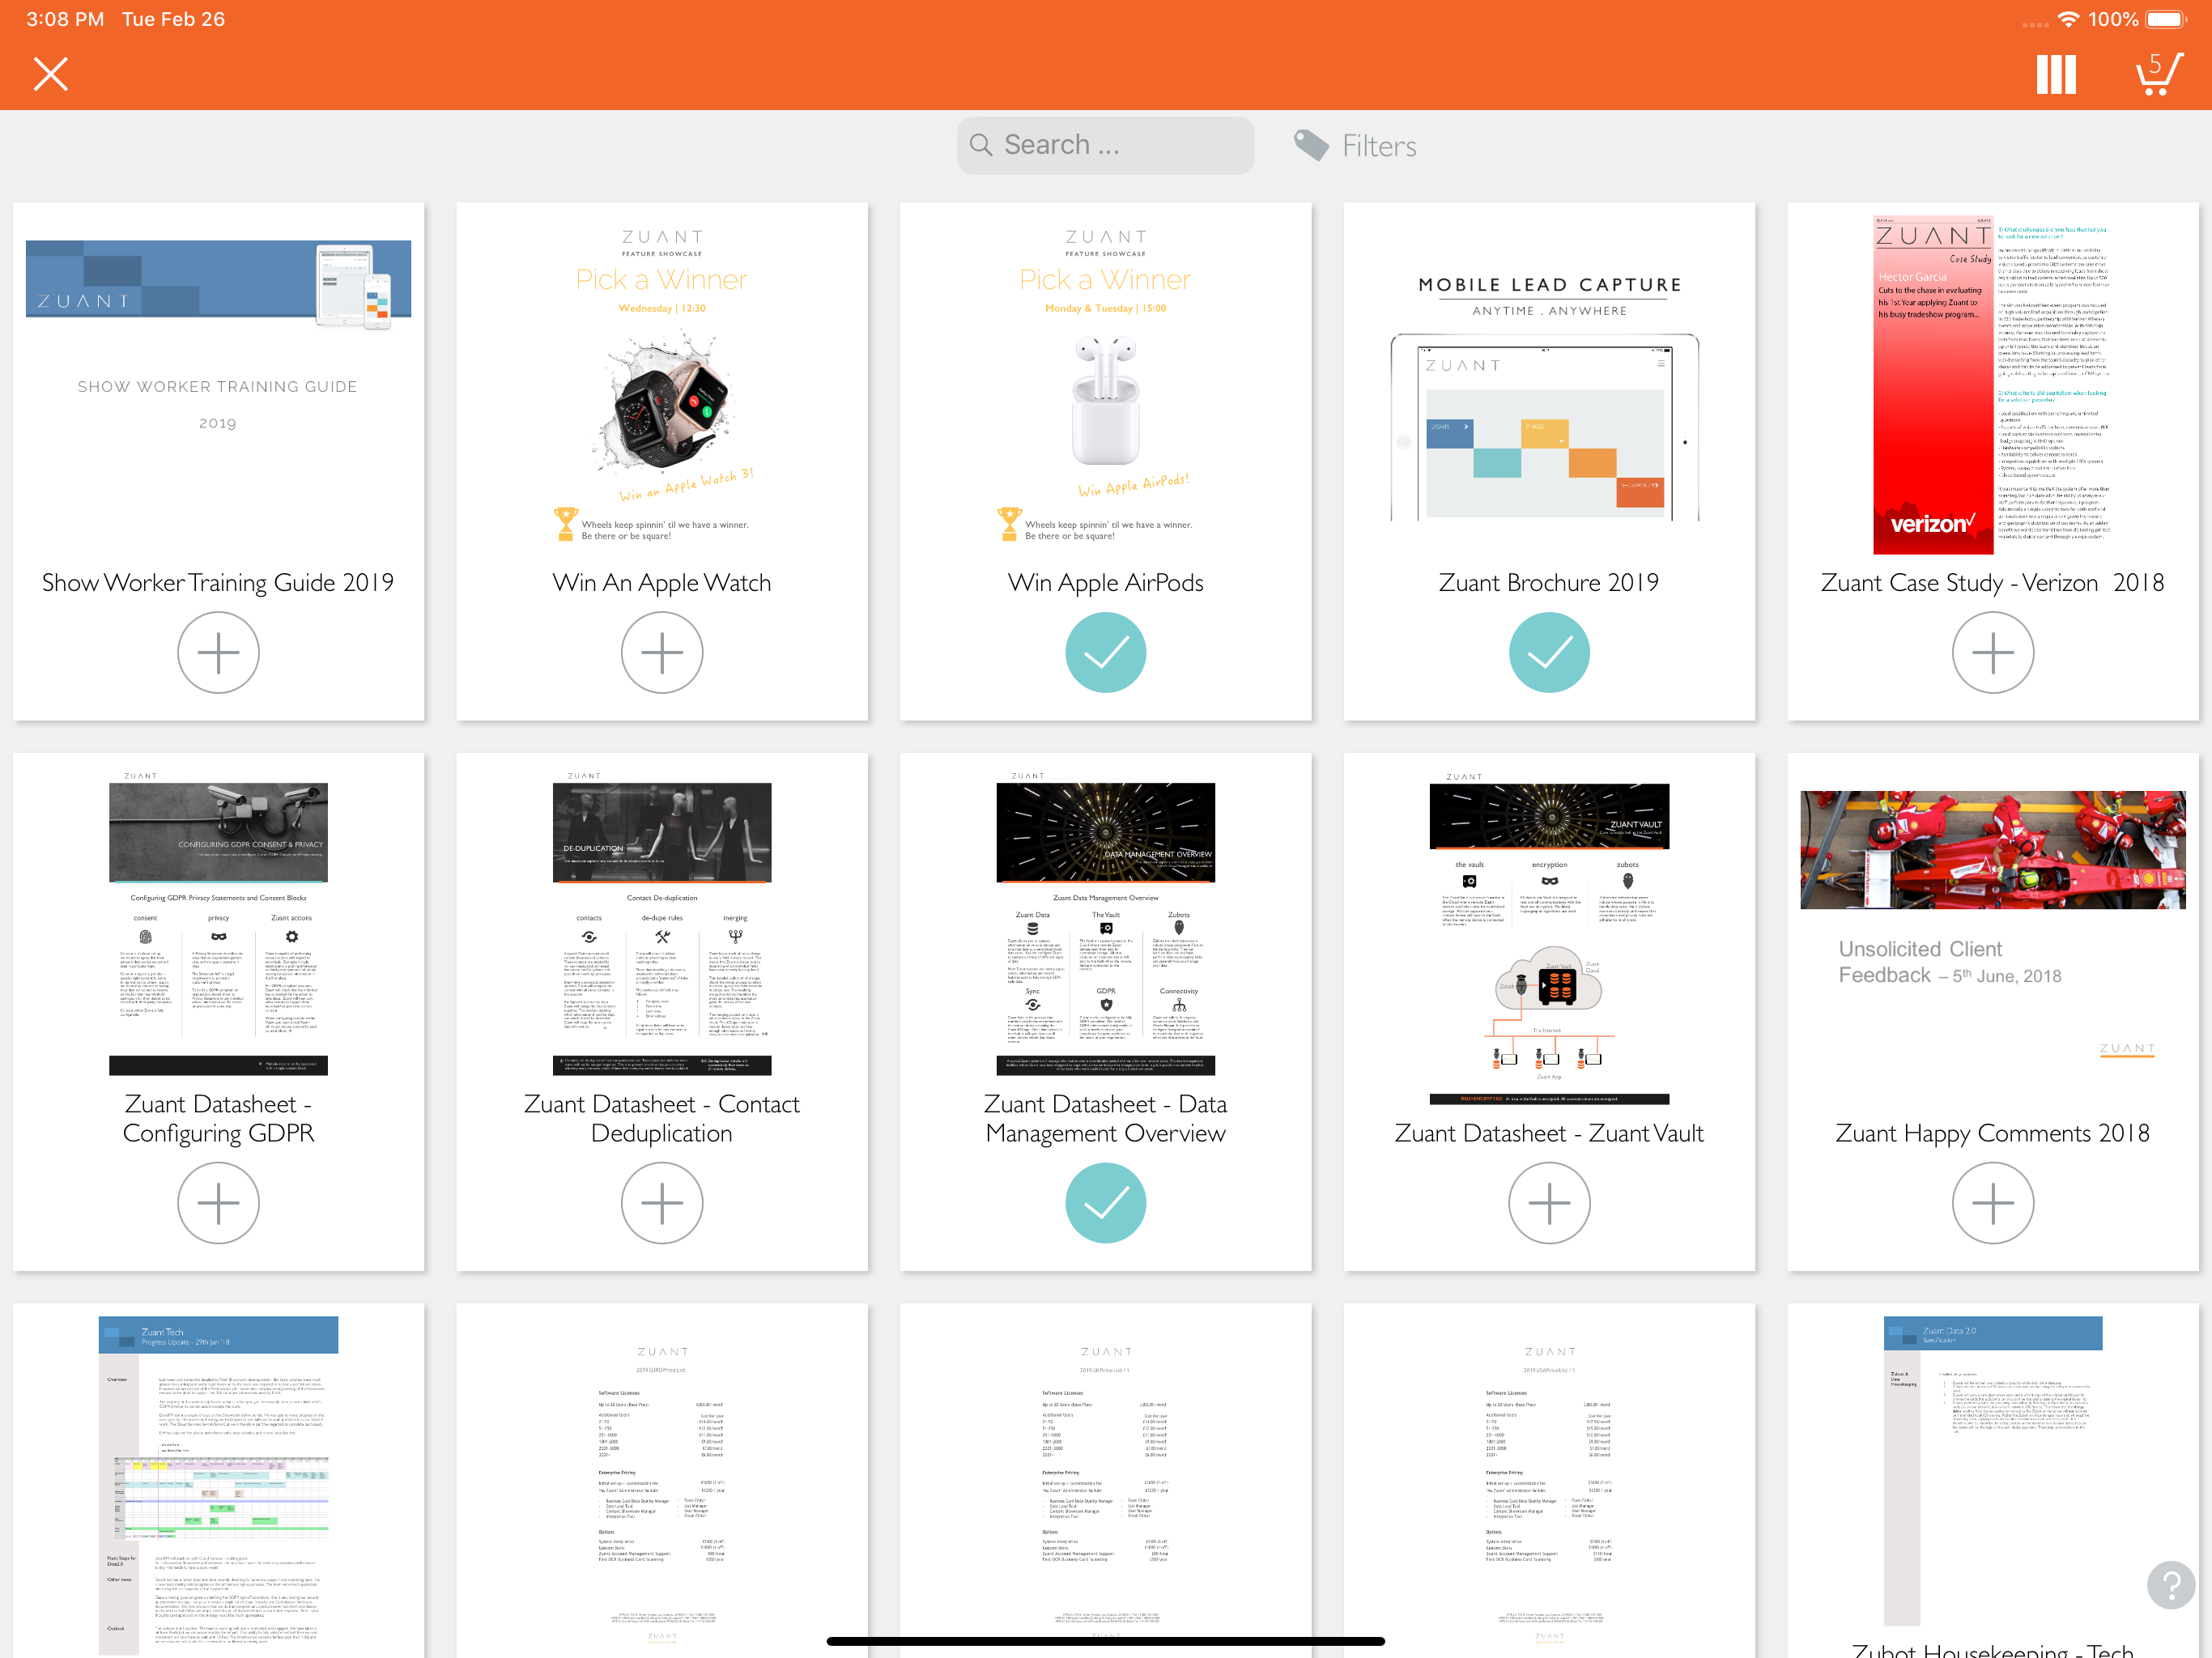This screenshot has height=1658, width=2212.
Task: Add Zuant Datasheet - Zuant Vault
Action: pyautogui.click(x=1549, y=1203)
